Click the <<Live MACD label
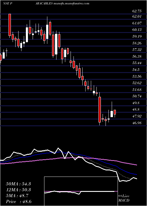The width and height of the screenshot is (147, 206). pyautogui.click(x=124, y=198)
